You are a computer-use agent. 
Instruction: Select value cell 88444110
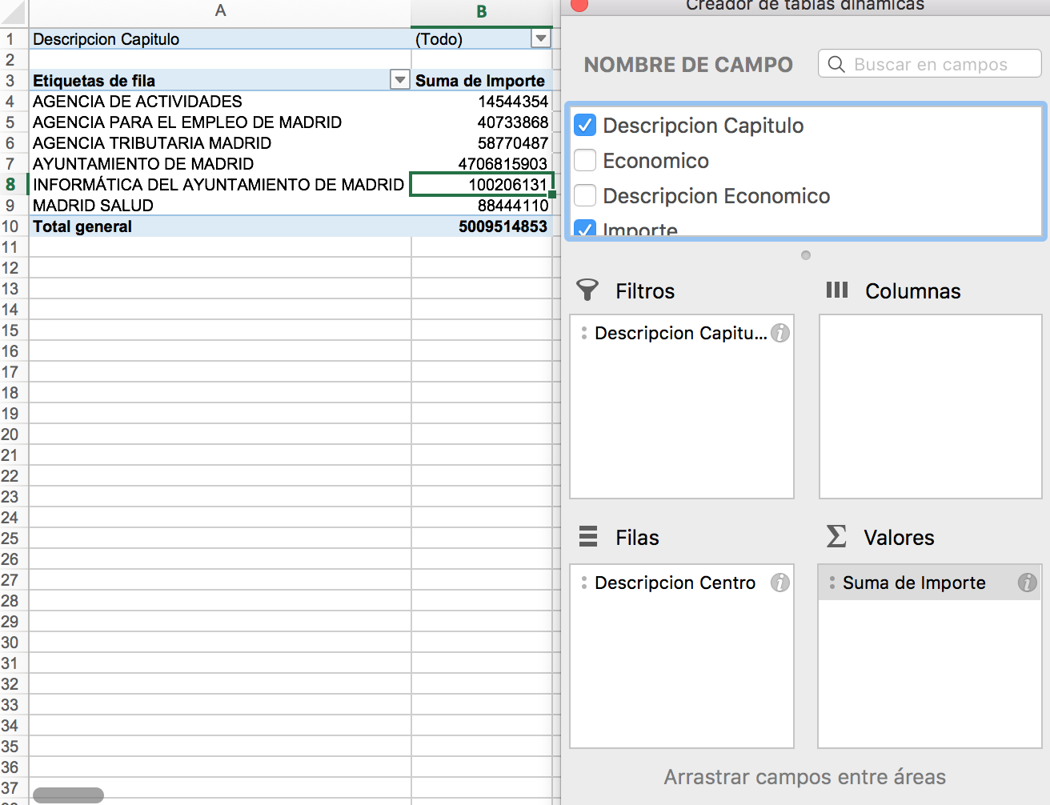click(x=481, y=205)
